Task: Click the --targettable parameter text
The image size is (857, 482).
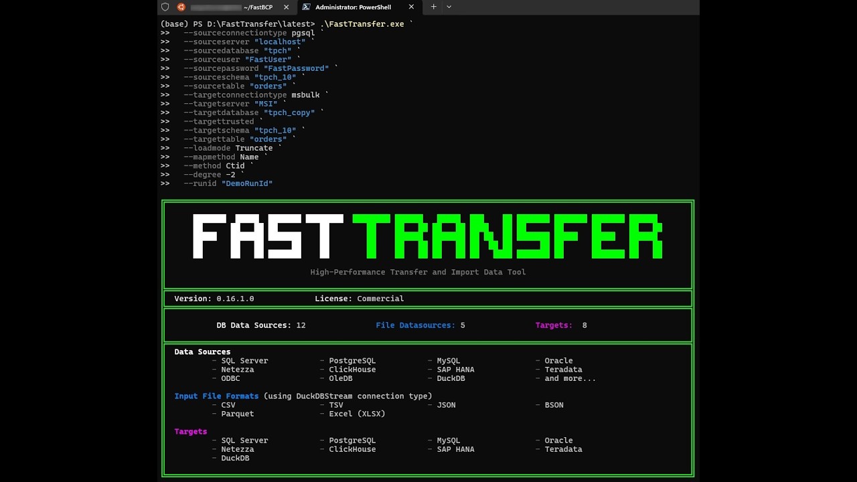Action: tap(214, 139)
